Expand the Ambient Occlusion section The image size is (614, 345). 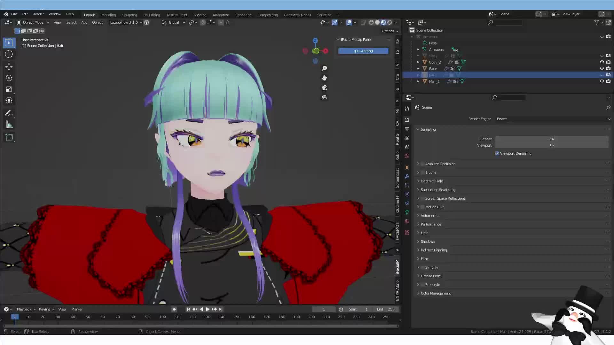pos(418,164)
